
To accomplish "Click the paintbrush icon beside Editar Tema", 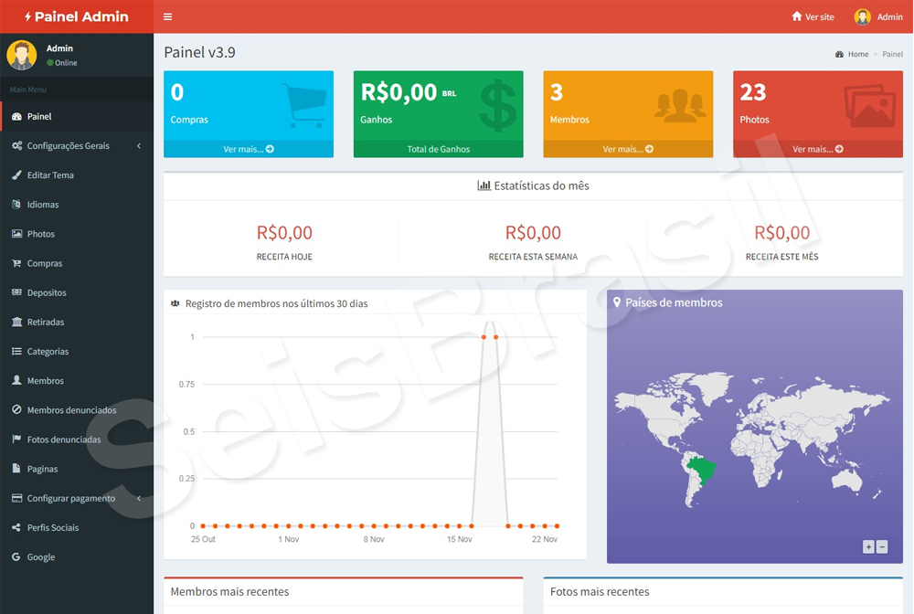I will pyautogui.click(x=16, y=175).
